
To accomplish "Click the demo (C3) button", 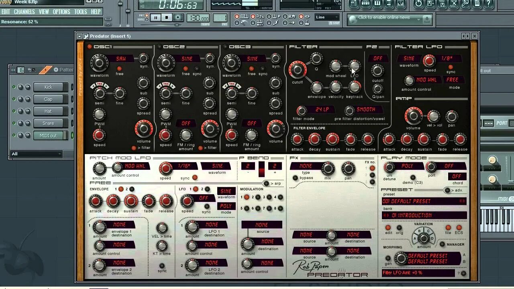I will (412, 177).
